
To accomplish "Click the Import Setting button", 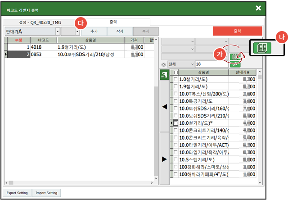I will 46,193.
